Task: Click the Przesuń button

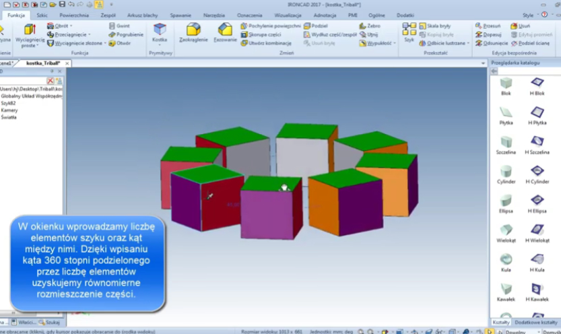Action: pyautogui.click(x=488, y=26)
